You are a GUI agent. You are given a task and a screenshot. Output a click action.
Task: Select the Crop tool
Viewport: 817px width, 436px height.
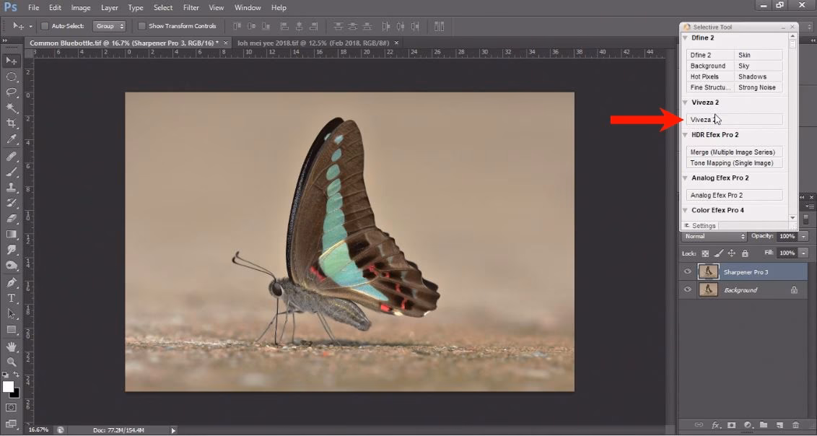click(x=10, y=122)
